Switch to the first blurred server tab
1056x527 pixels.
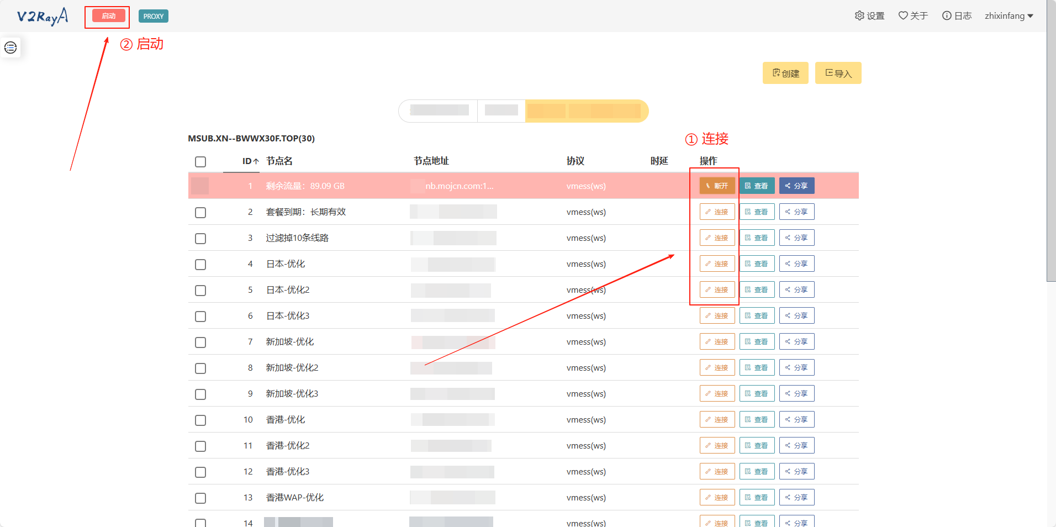[x=439, y=111]
